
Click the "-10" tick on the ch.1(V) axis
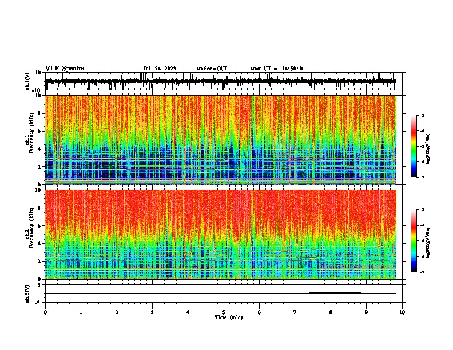37,90
